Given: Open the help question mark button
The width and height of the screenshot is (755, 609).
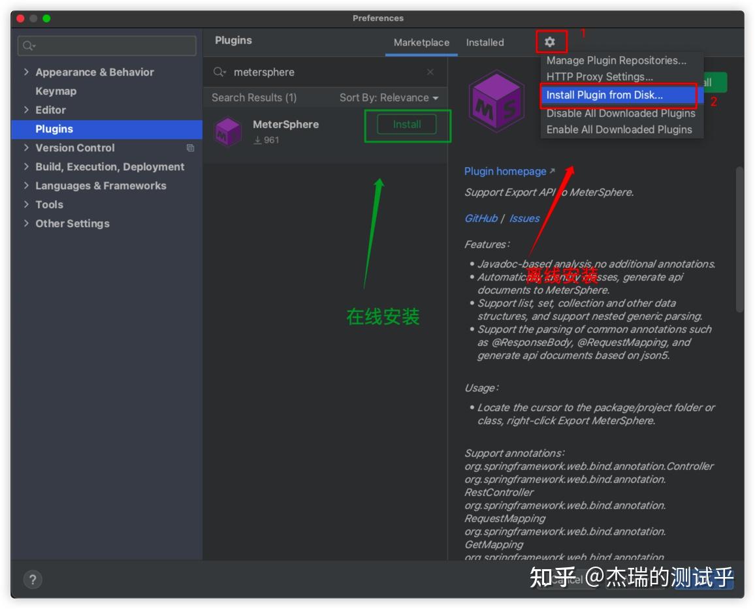Looking at the screenshot, I should click(32, 579).
